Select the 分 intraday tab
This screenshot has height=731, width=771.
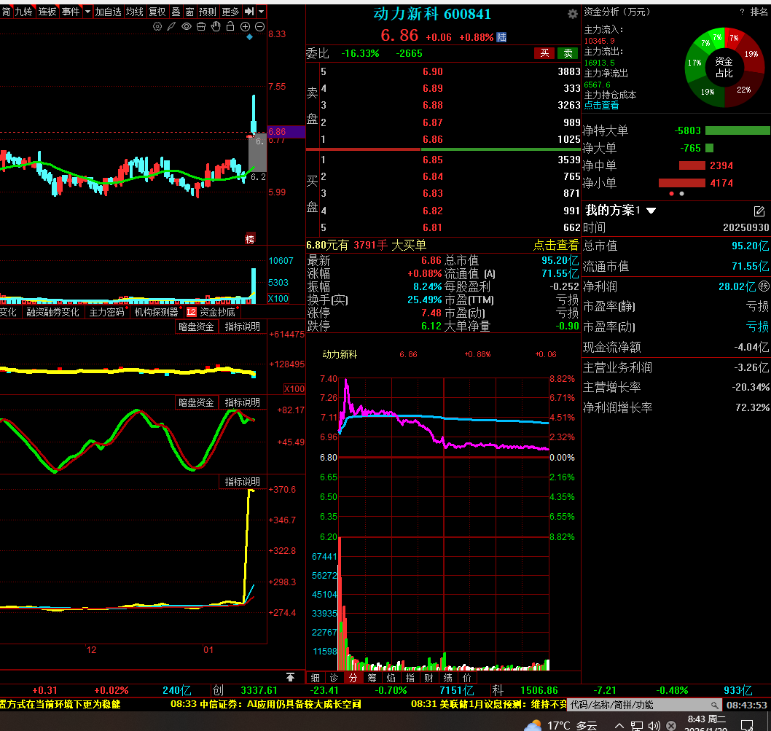tap(353, 678)
